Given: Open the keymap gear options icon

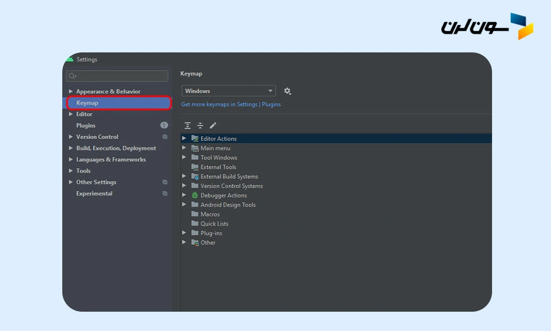Looking at the screenshot, I should [x=287, y=91].
